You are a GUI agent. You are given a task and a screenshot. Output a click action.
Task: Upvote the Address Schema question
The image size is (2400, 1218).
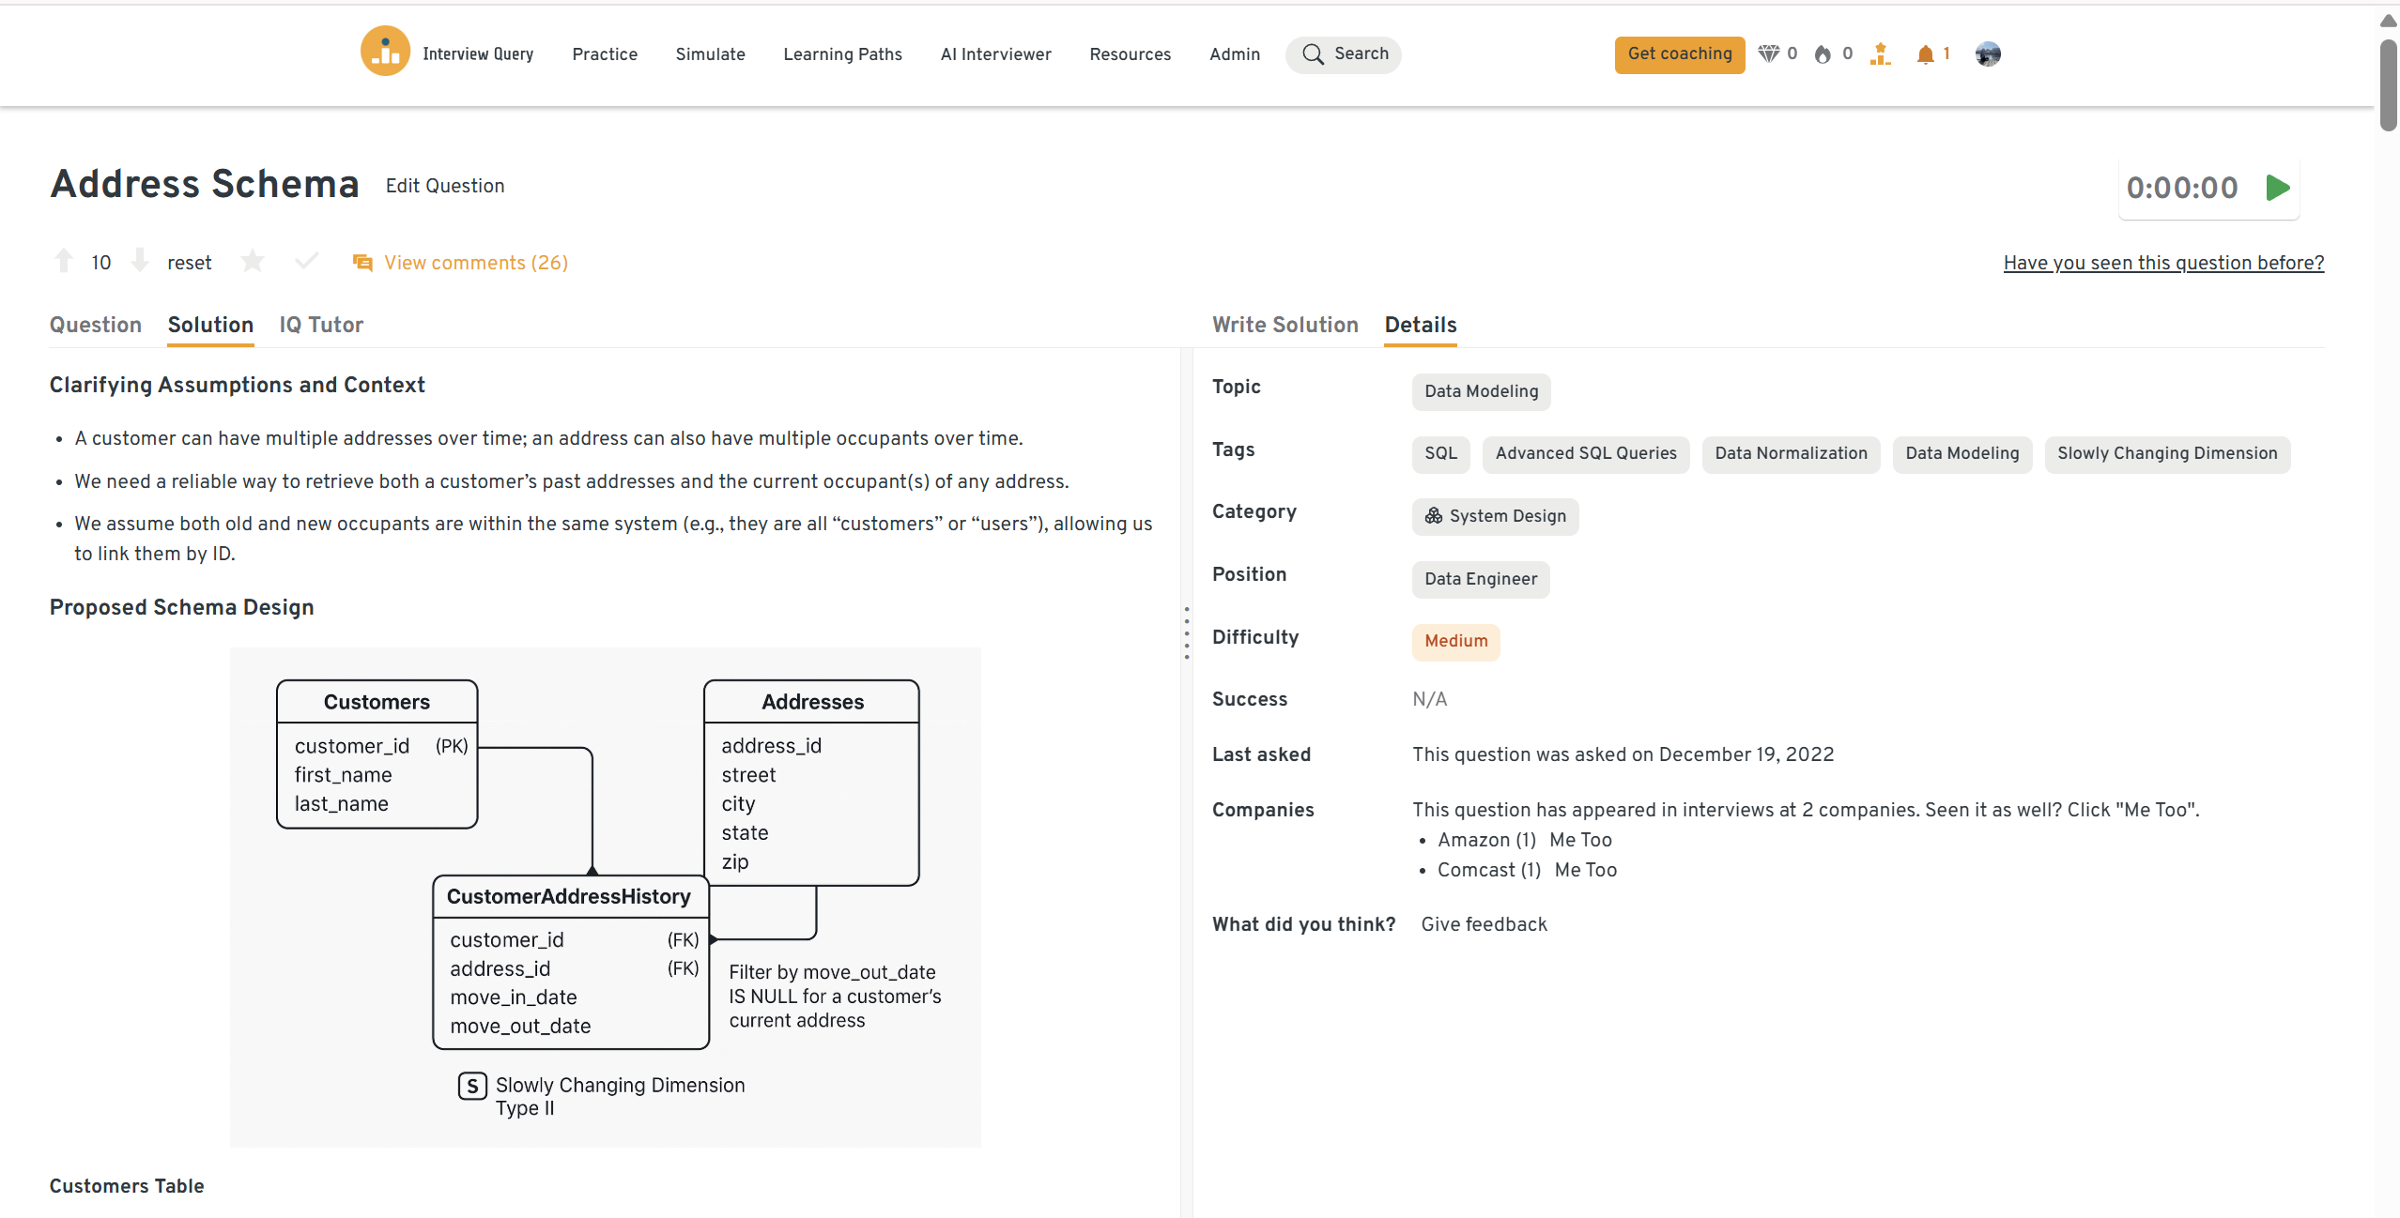[64, 261]
